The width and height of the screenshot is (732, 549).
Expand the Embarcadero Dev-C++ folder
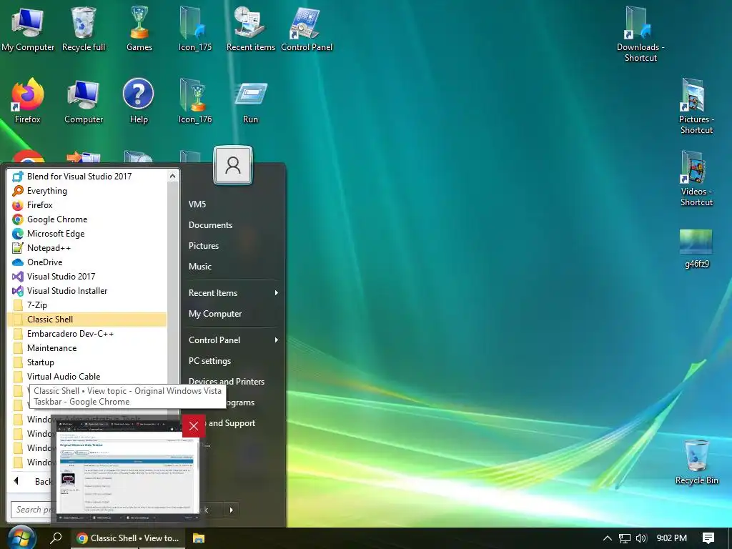pos(87,333)
